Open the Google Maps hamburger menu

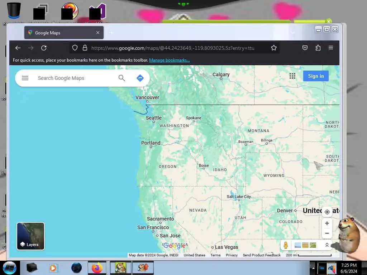(x=25, y=78)
